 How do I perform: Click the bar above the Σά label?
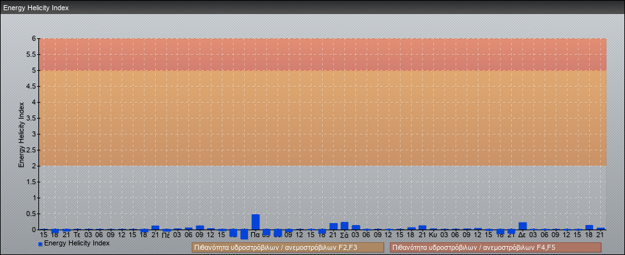(344, 226)
